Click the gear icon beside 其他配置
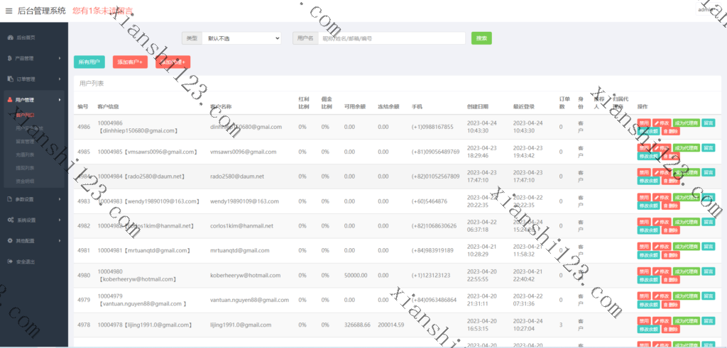Screen dimensions: 727x348 [10, 241]
